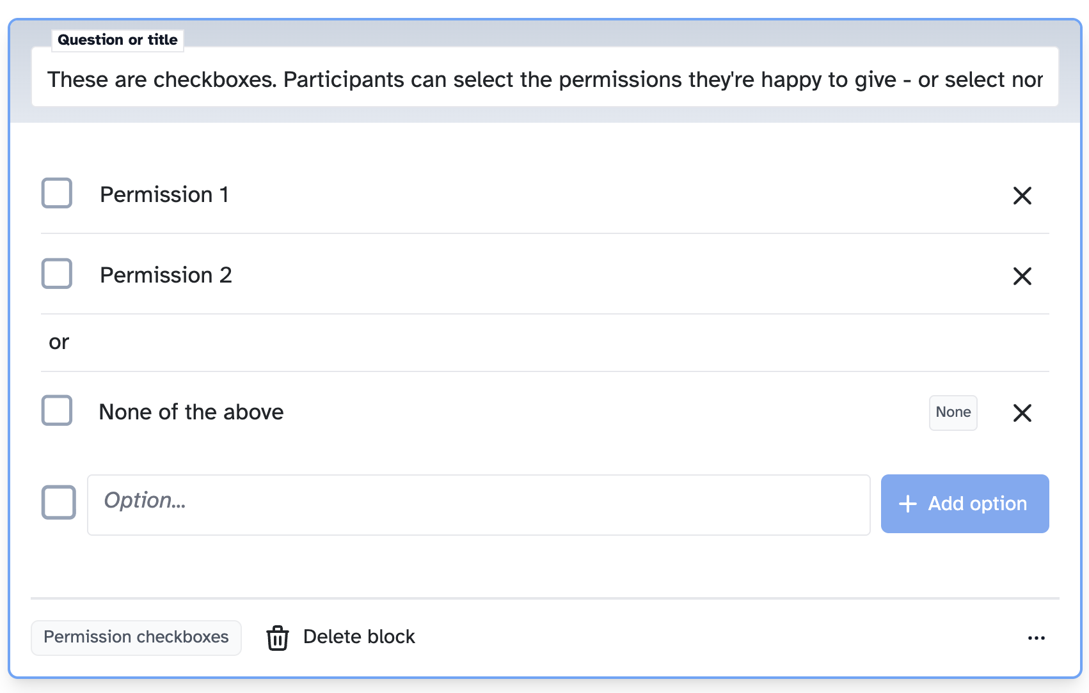Viewport: 1089px width, 693px height.
Task: Remove Permission 2 using its X icon
Action: 1022,276
